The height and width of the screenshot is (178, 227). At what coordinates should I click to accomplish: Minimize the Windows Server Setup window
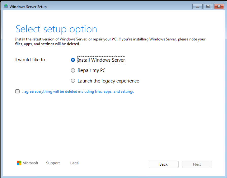[197, 7]
